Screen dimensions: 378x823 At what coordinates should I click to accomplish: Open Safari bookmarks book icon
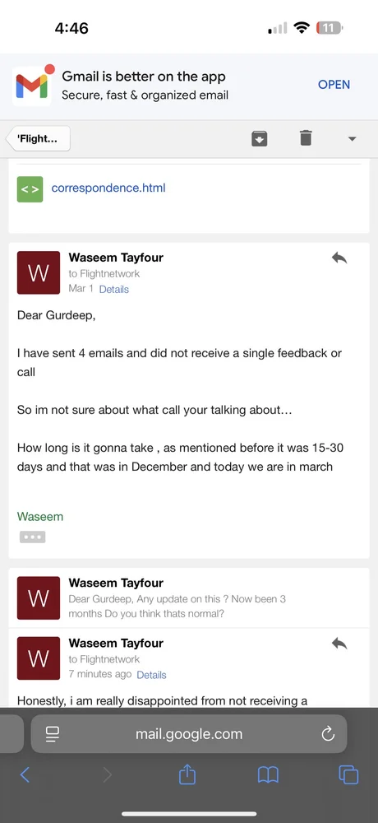coord(268,774)
